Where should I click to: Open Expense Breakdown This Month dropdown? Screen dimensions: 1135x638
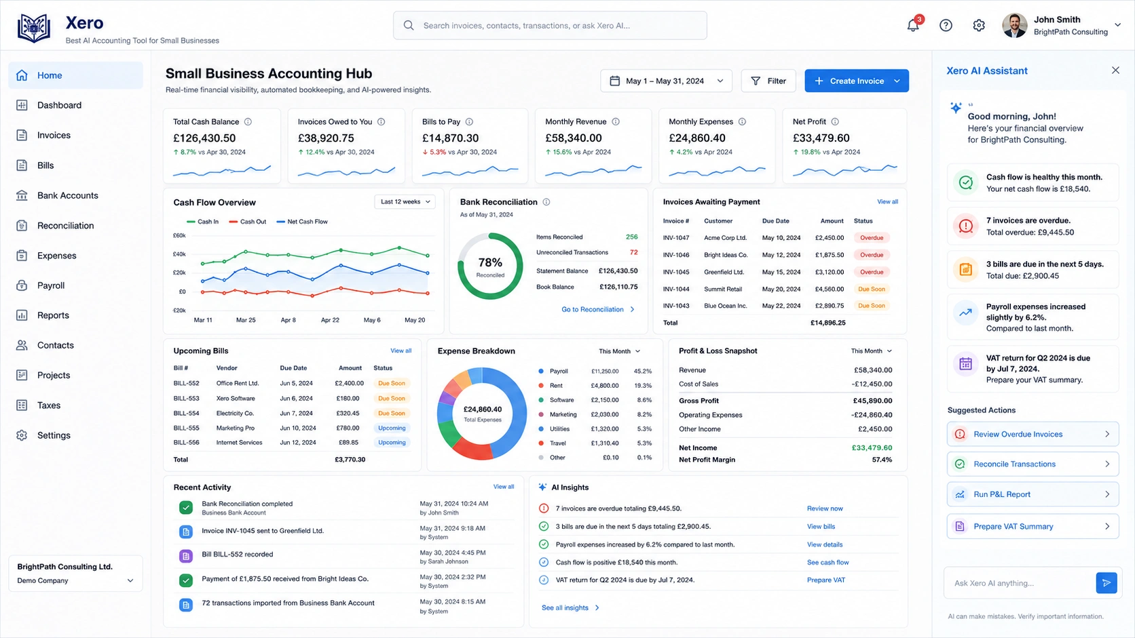[620, 351]
